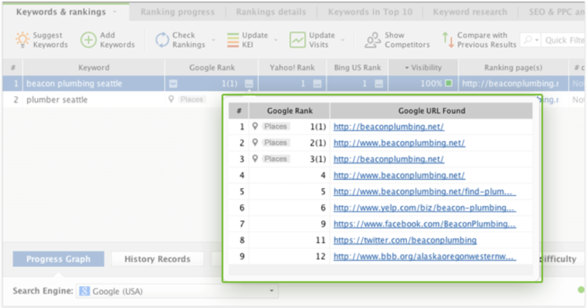This screenshot has height=308, width=587.
Task: Open Google Rank details icon in row 1
Action: 249,83
